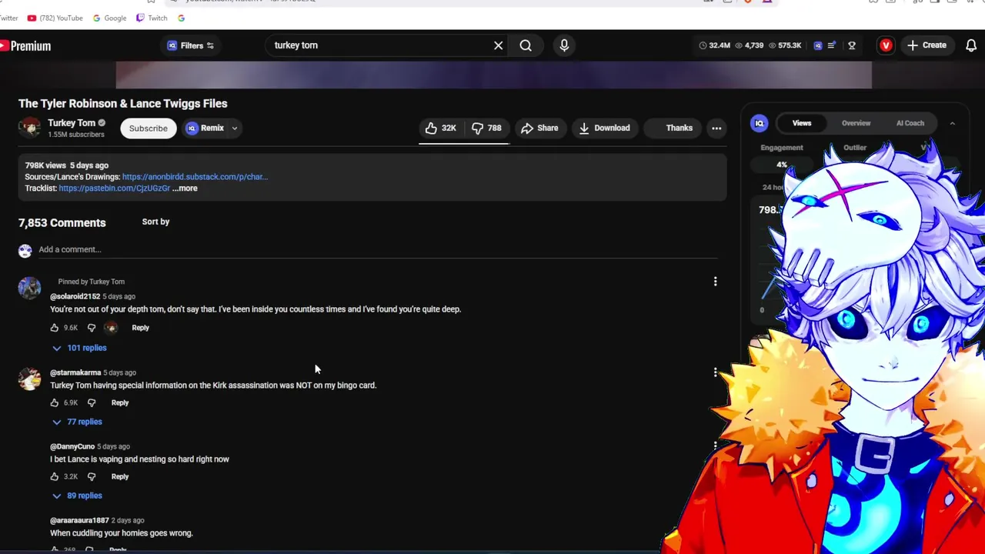985x554 pixels.
Task: Click the Create button
Action: point(927,45)
